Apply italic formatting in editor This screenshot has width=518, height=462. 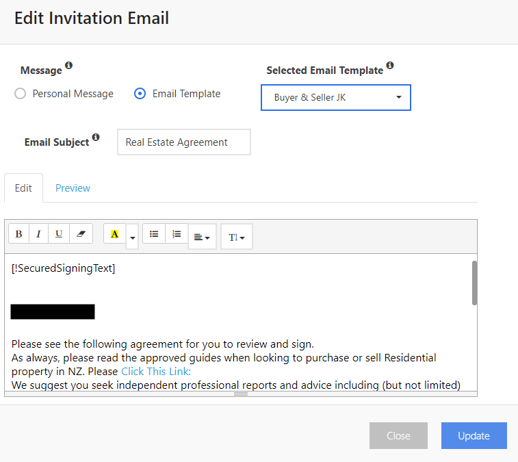(38, 234)
